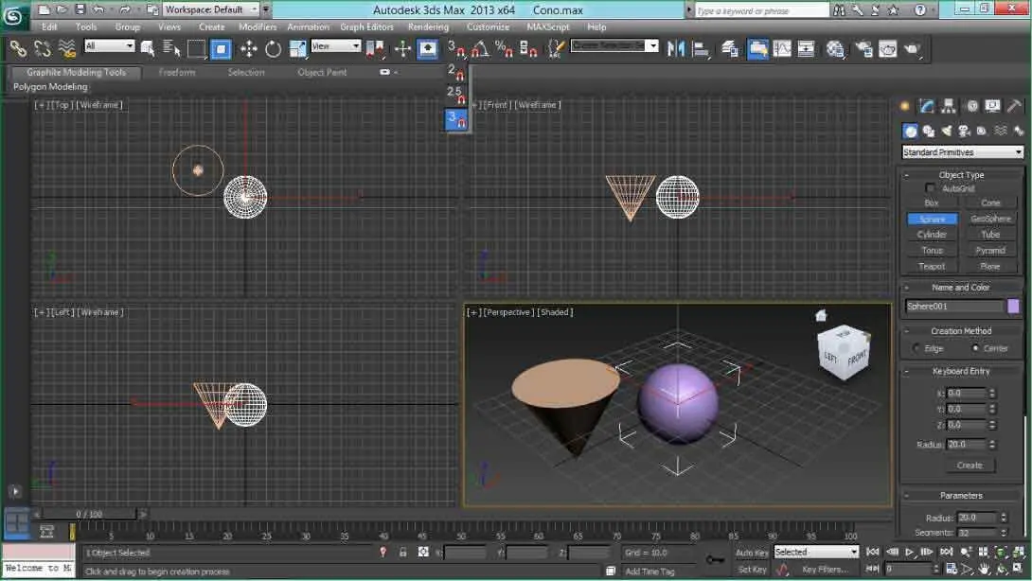Choose the Rectangular Selection Region icon
This screenshot has width=1032, height=581.
[x=196, y=48]
